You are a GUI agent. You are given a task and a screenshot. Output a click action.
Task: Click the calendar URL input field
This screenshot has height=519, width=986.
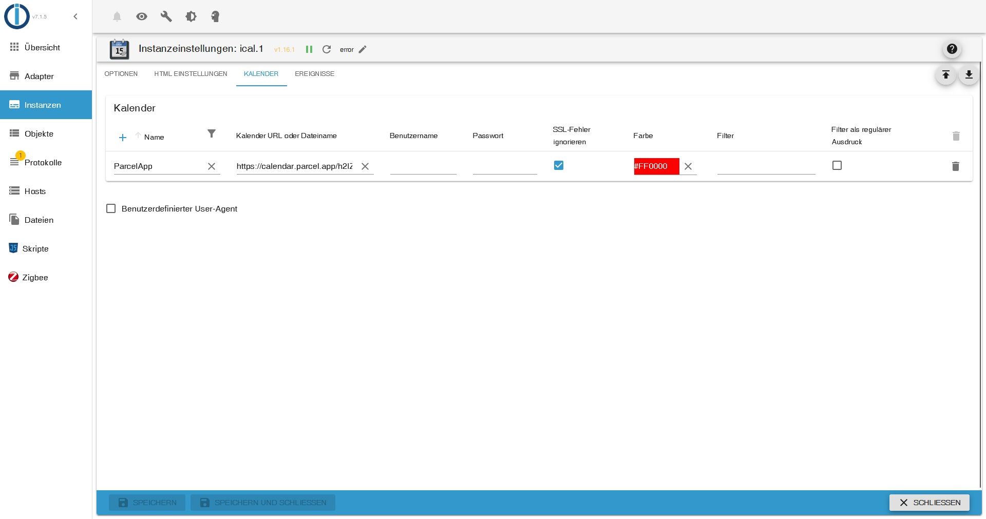(x=296, y=166)
